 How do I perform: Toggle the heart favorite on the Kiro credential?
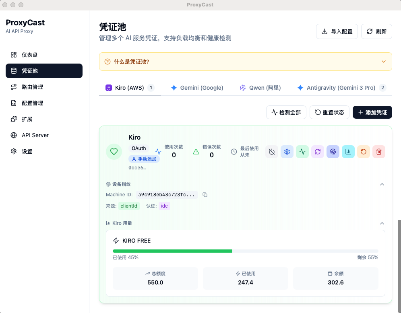pyautogui.click(x=114, y=152)
